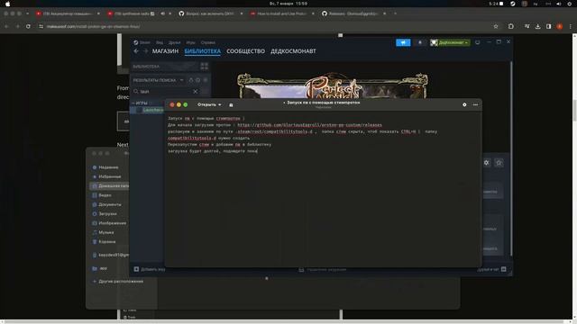Toggle Steam Big Picture monitor icon
The image size is (577, 324).
click(478, 42)
